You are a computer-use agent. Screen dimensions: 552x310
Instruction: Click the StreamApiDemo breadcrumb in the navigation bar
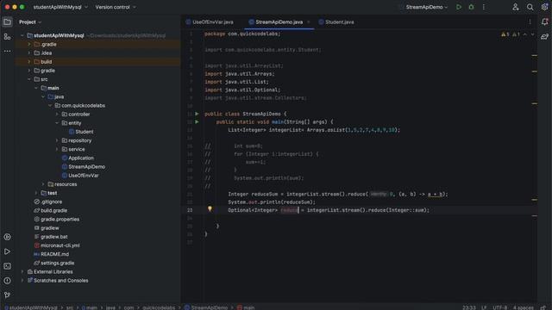(206, 307)
